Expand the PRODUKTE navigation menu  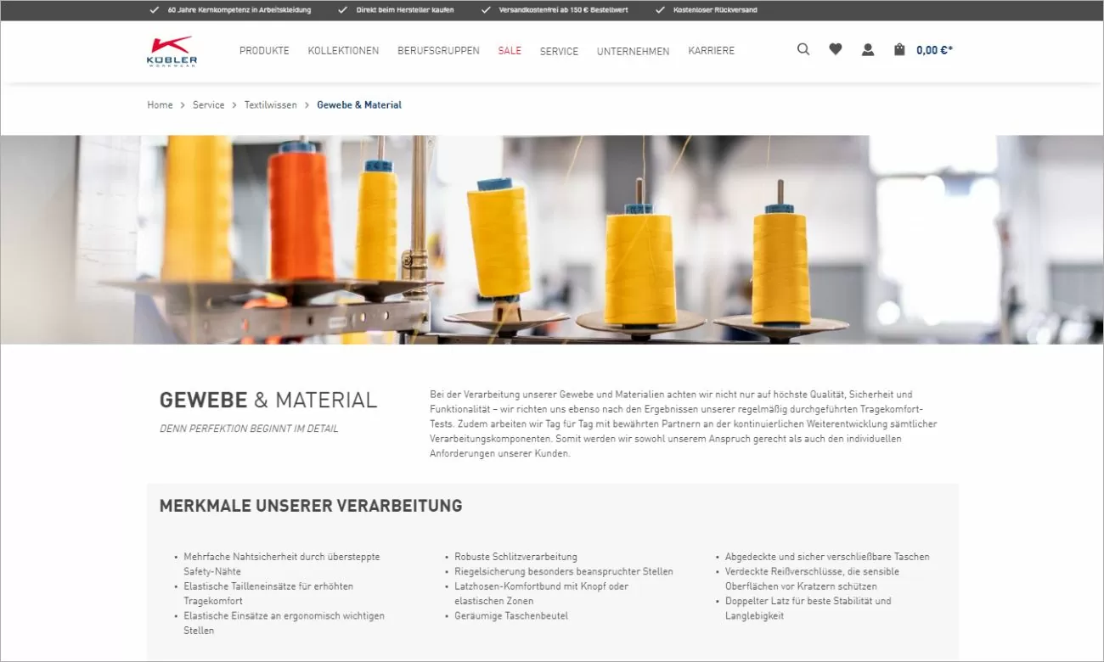263,51
